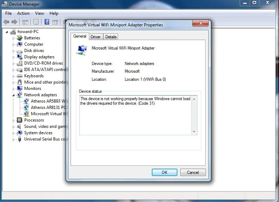Select the Microsoft Virtual tree item label
Viewport: 279px width, 202px height.
pos(48,114)
